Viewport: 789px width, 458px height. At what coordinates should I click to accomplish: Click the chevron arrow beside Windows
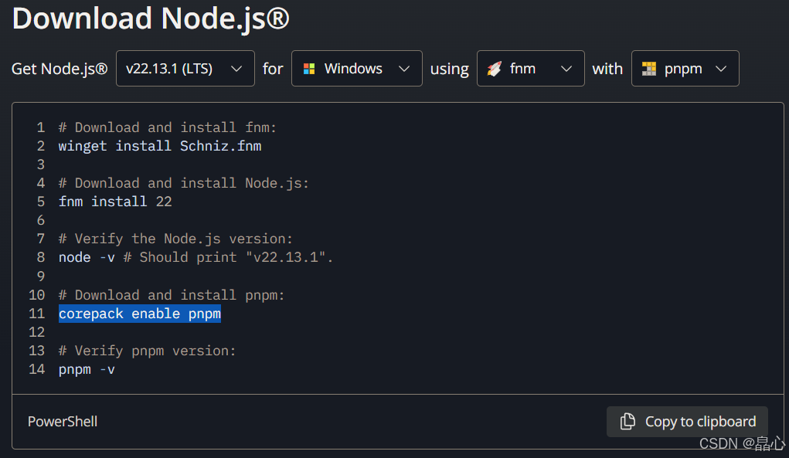click(x=404, y=69)
